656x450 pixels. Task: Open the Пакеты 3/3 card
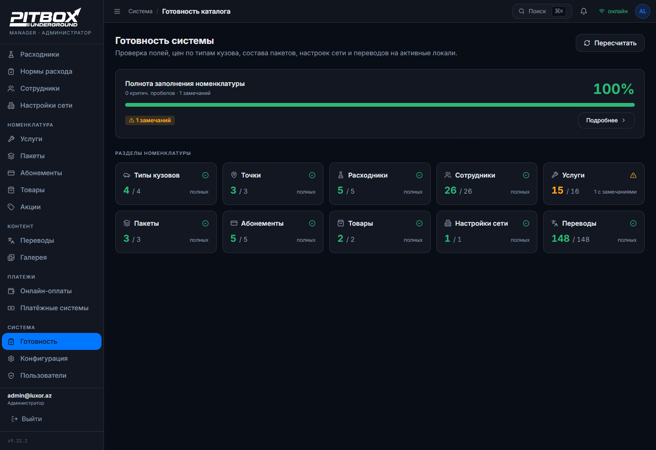166,232
